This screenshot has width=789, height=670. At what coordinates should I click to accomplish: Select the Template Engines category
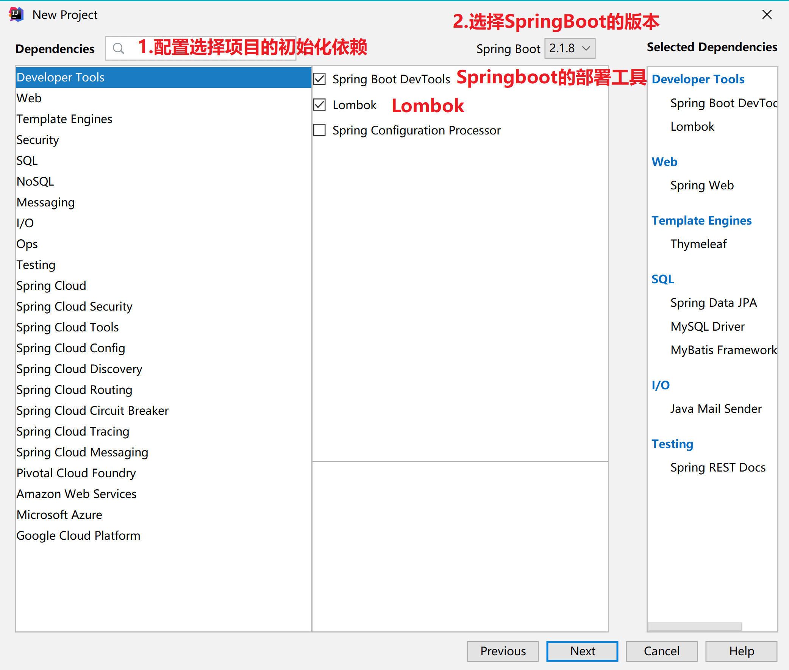(64, 119)
